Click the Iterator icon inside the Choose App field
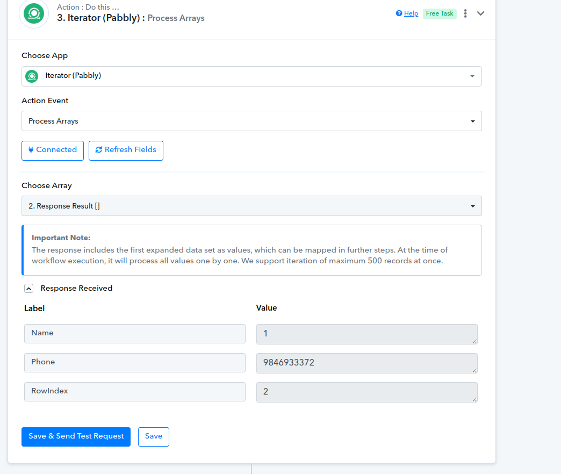Screen dimensions: 561x474 tap(32, 76)
